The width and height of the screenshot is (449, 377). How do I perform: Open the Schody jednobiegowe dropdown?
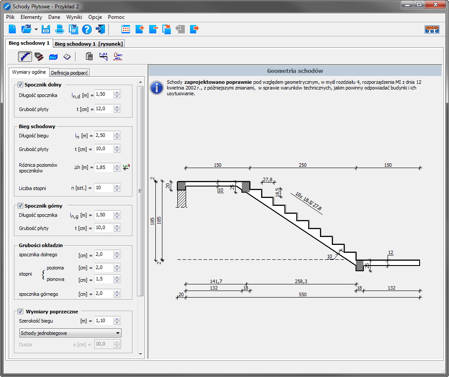[x=70, y=333]
